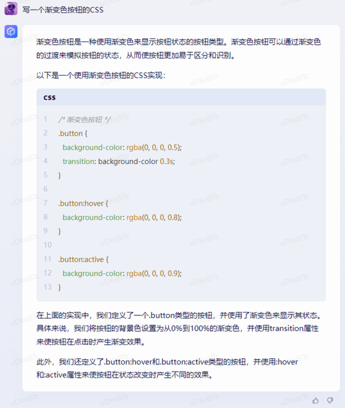
Task: Click the intro paragraph starting '渐变色按钮是一种'
Action: pos(179,48)
